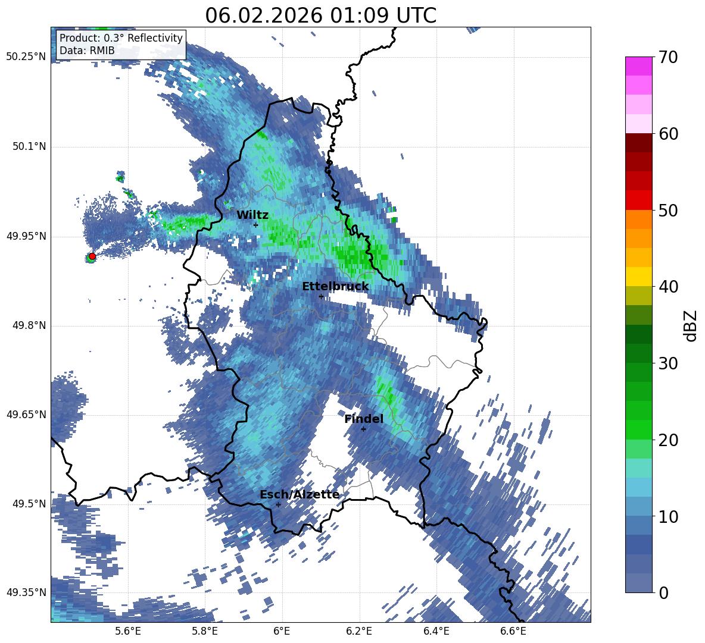Viewport: 705px width, 643px height.
Task: Click the colorbar tick label 10
Action: [669, 516]
